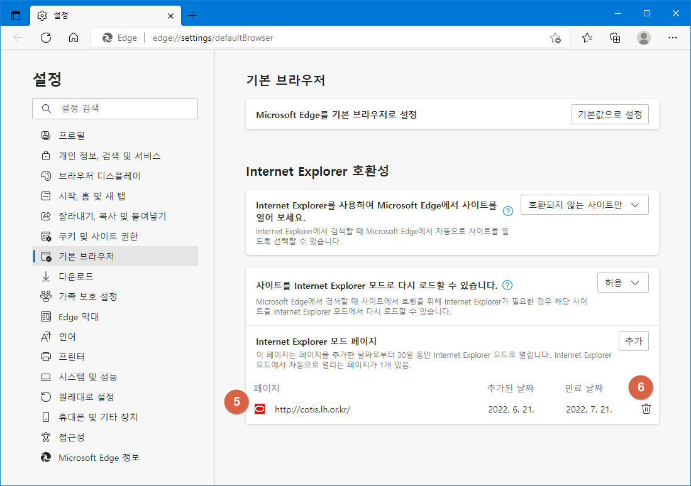Image resolution: width=691 pixels, height=486 pixels.
Task: Open 프로필 settings section
Action: (x=115, y=136)
